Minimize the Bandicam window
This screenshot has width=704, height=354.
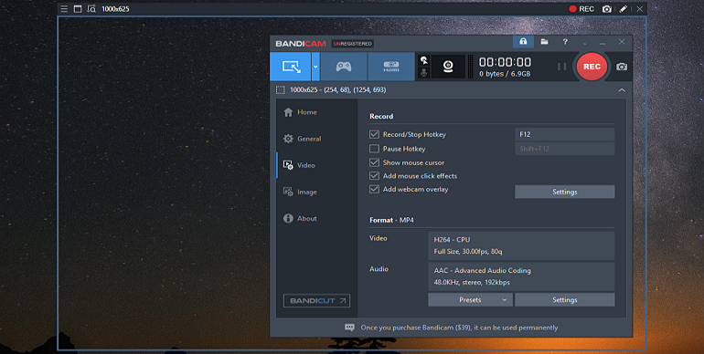pos(603,43)
